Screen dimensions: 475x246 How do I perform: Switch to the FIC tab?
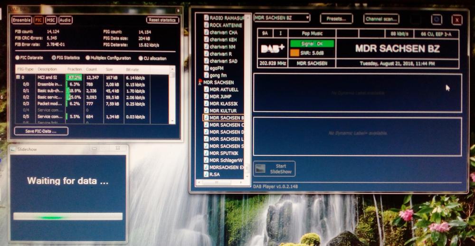[38, 20]
